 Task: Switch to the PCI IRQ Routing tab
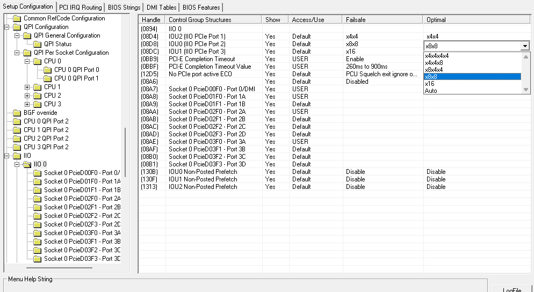[x=81, y=7]
